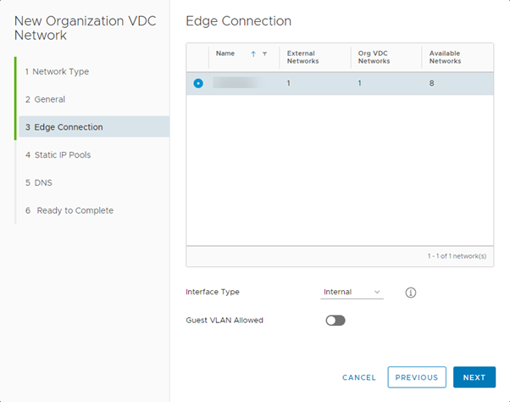Enable the Guest VLAN Allowed toggle
Image resolution: width=510 pixels, height=402 pixels.
pos(335,321)
